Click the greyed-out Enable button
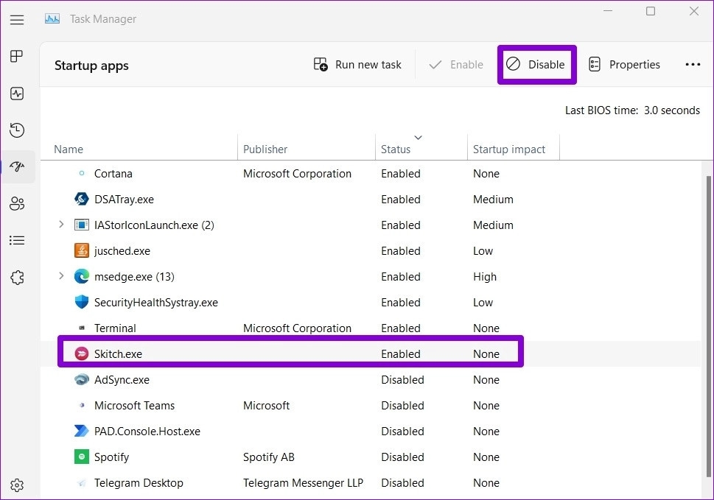Screen dimensions: 714x500 [455, 65]
